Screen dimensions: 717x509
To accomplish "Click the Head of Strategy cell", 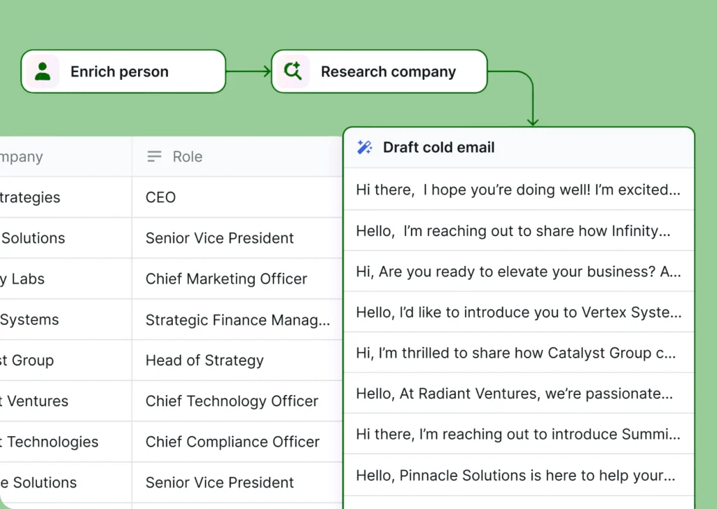I will 237,361.
